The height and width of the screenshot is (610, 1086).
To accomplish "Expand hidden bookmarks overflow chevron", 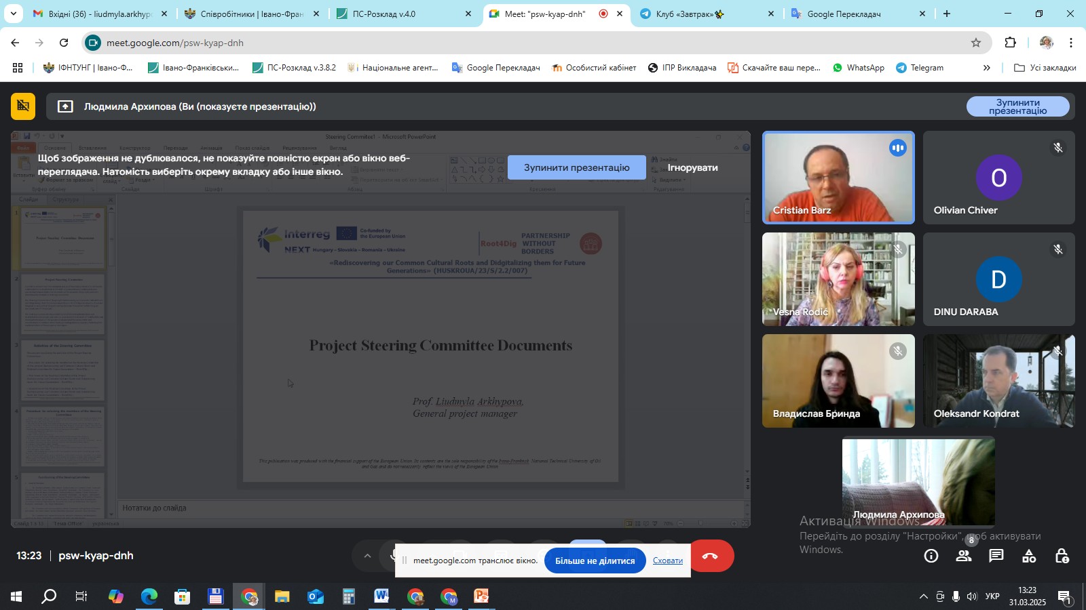I will pos(986,68).
